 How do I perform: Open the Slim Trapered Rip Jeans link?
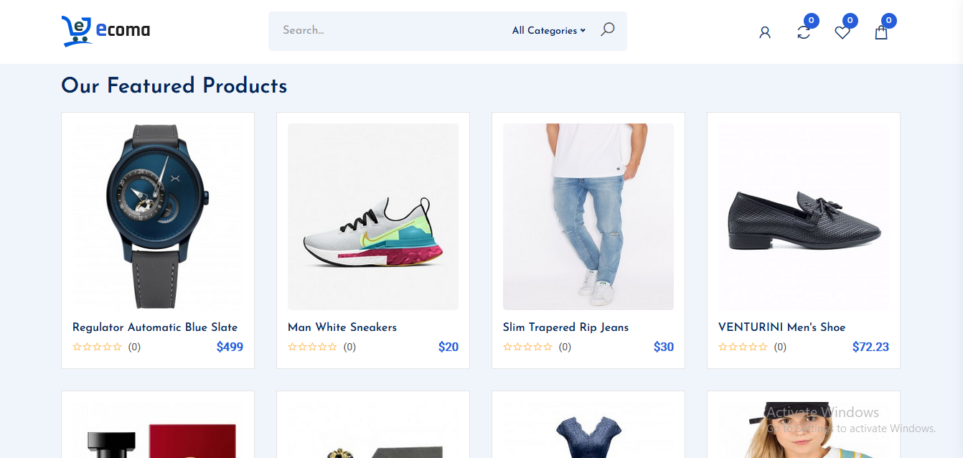pyautogui.click(x=565, y=327)
